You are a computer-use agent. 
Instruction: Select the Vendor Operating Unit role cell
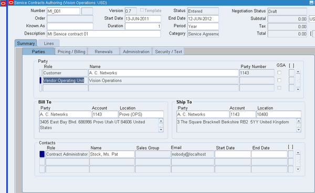pos(65,81)
